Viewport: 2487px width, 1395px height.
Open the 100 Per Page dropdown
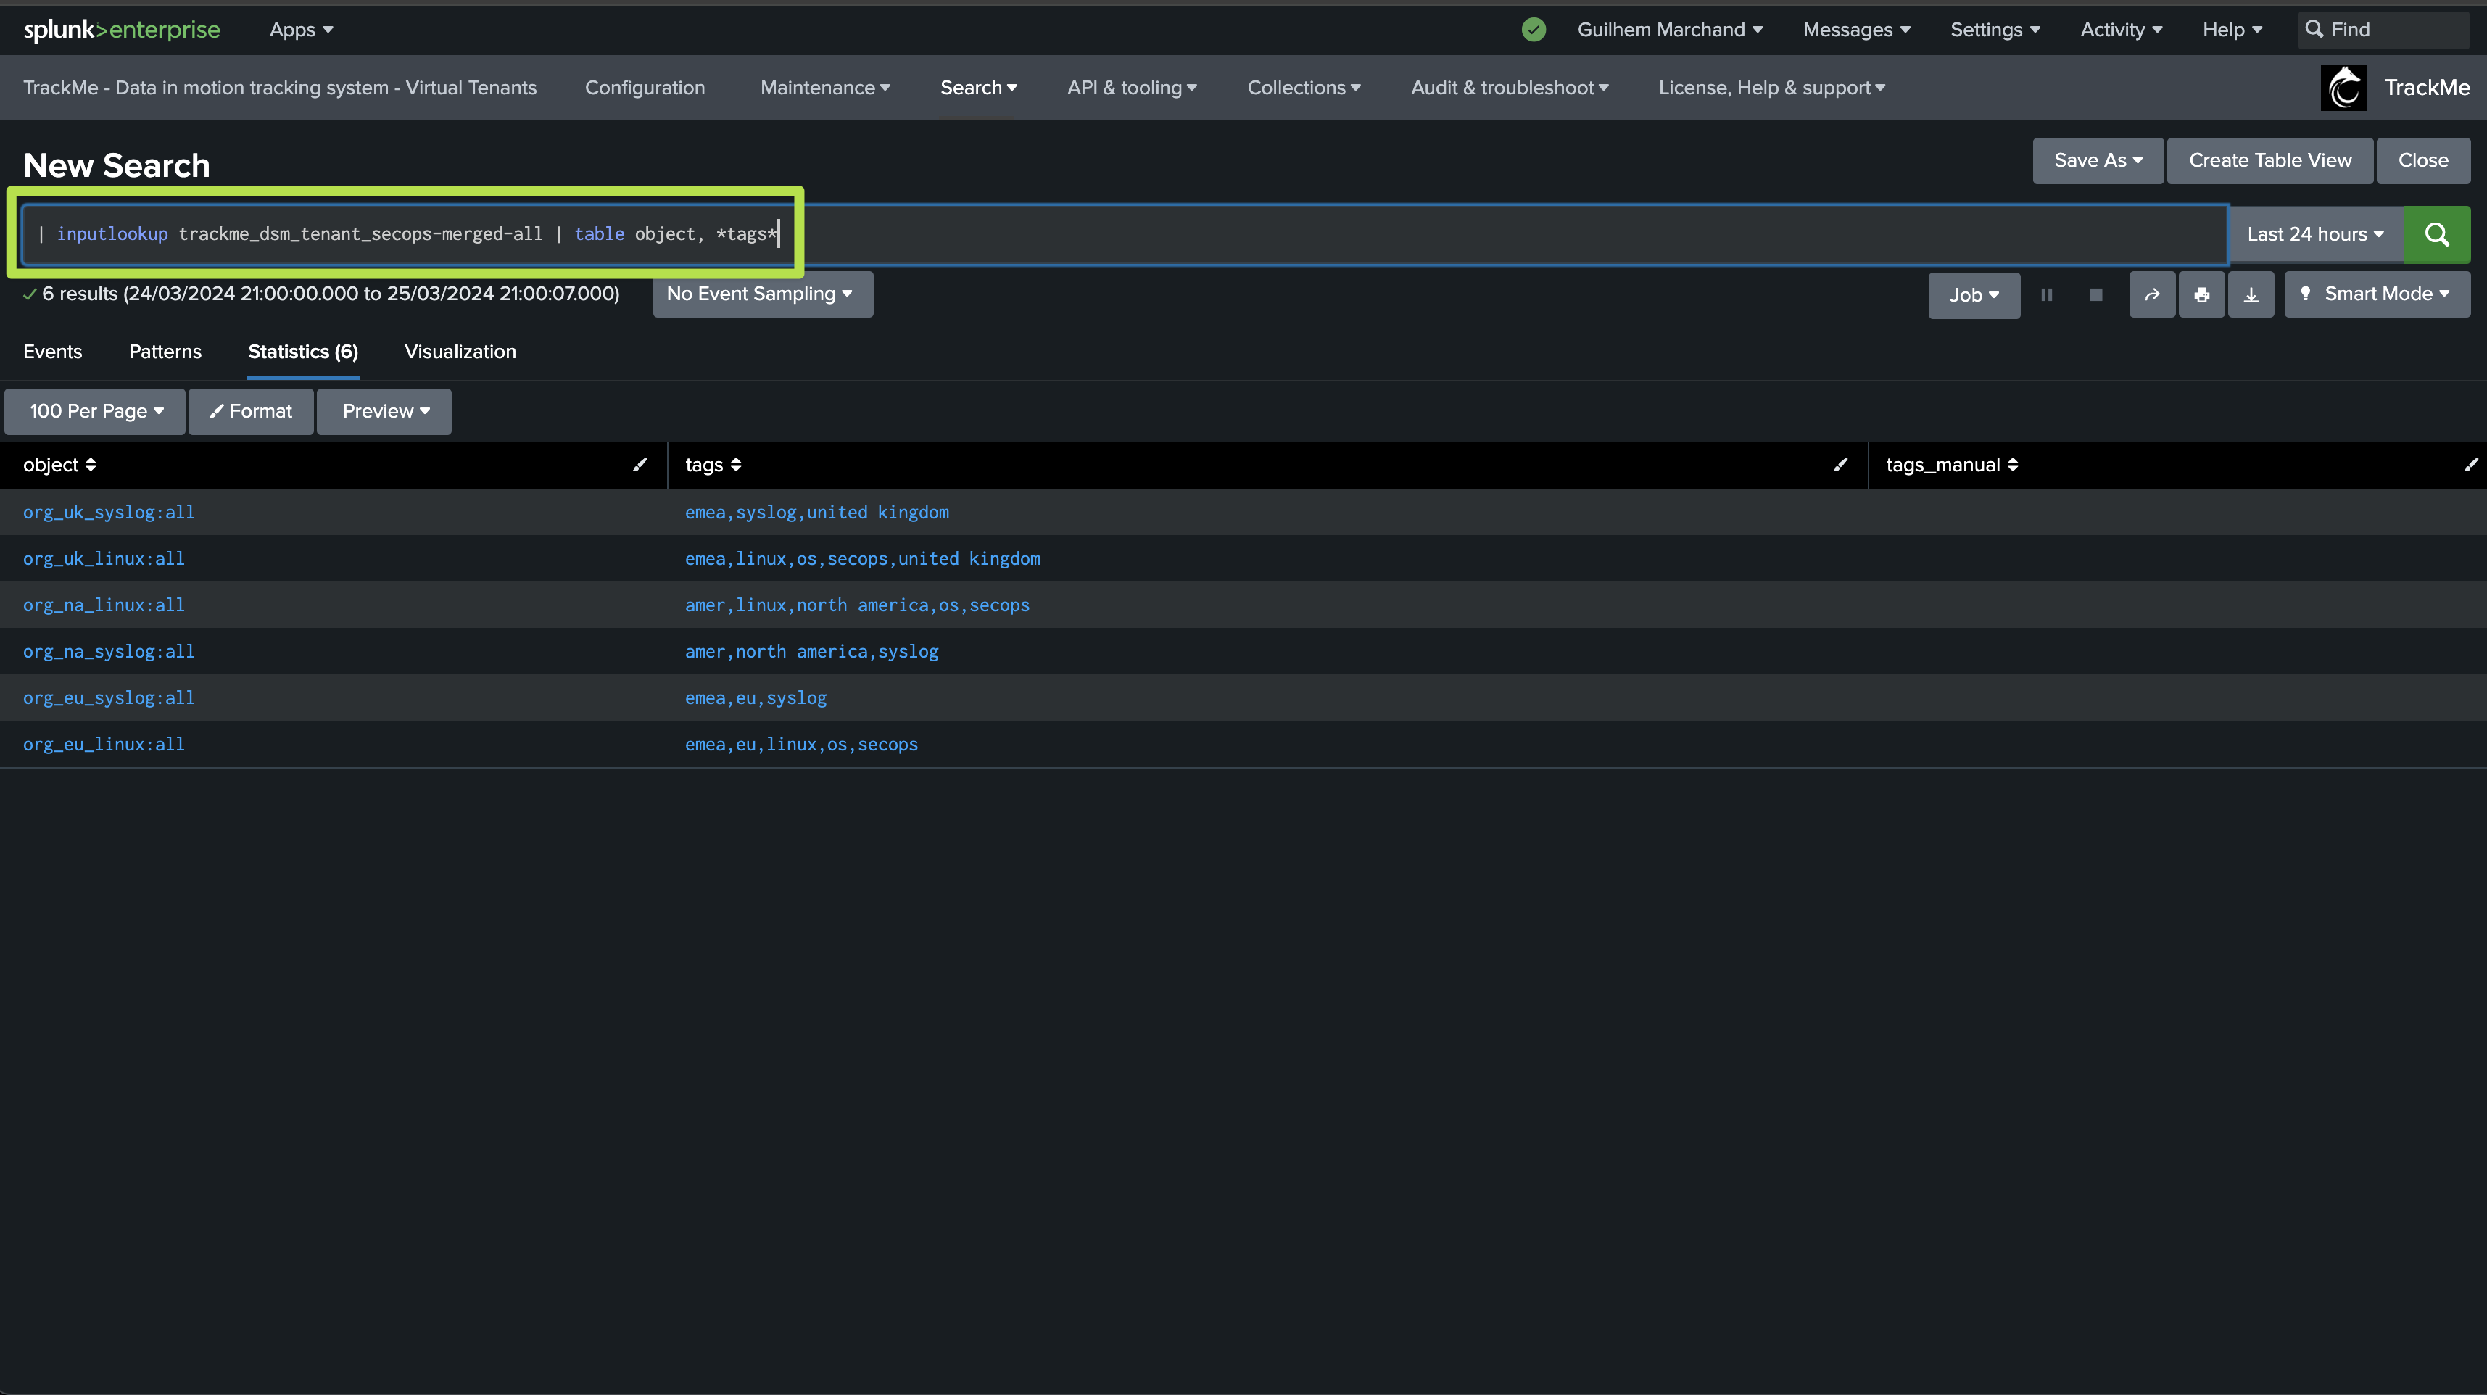tap(96, 411)
